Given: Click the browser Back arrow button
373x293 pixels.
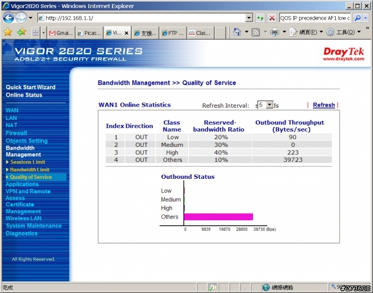Looking at the screenshot, I should (8, 18).
